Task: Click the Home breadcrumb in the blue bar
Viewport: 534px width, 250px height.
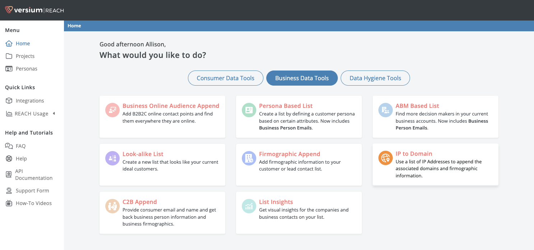Action: point(74,26)
